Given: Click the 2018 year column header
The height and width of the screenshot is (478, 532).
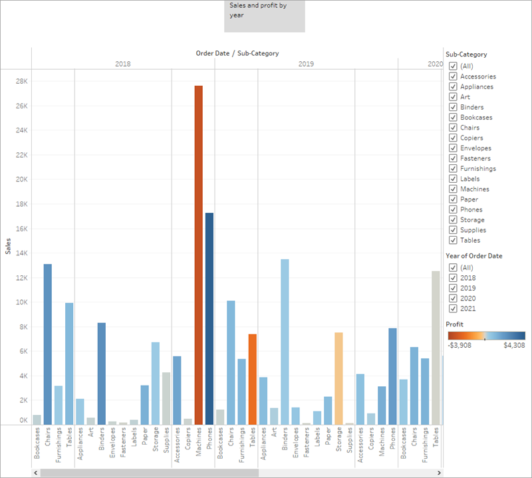Looking at the screenshot, I should pos(123,64).
